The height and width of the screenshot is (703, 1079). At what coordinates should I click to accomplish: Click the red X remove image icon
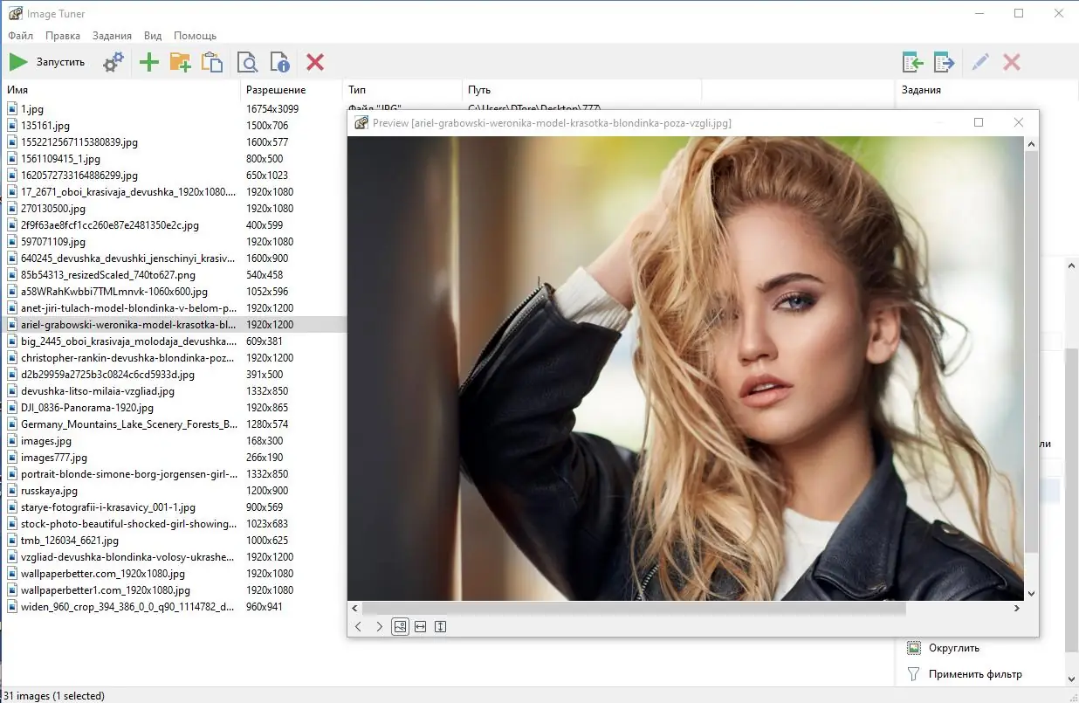315,62
